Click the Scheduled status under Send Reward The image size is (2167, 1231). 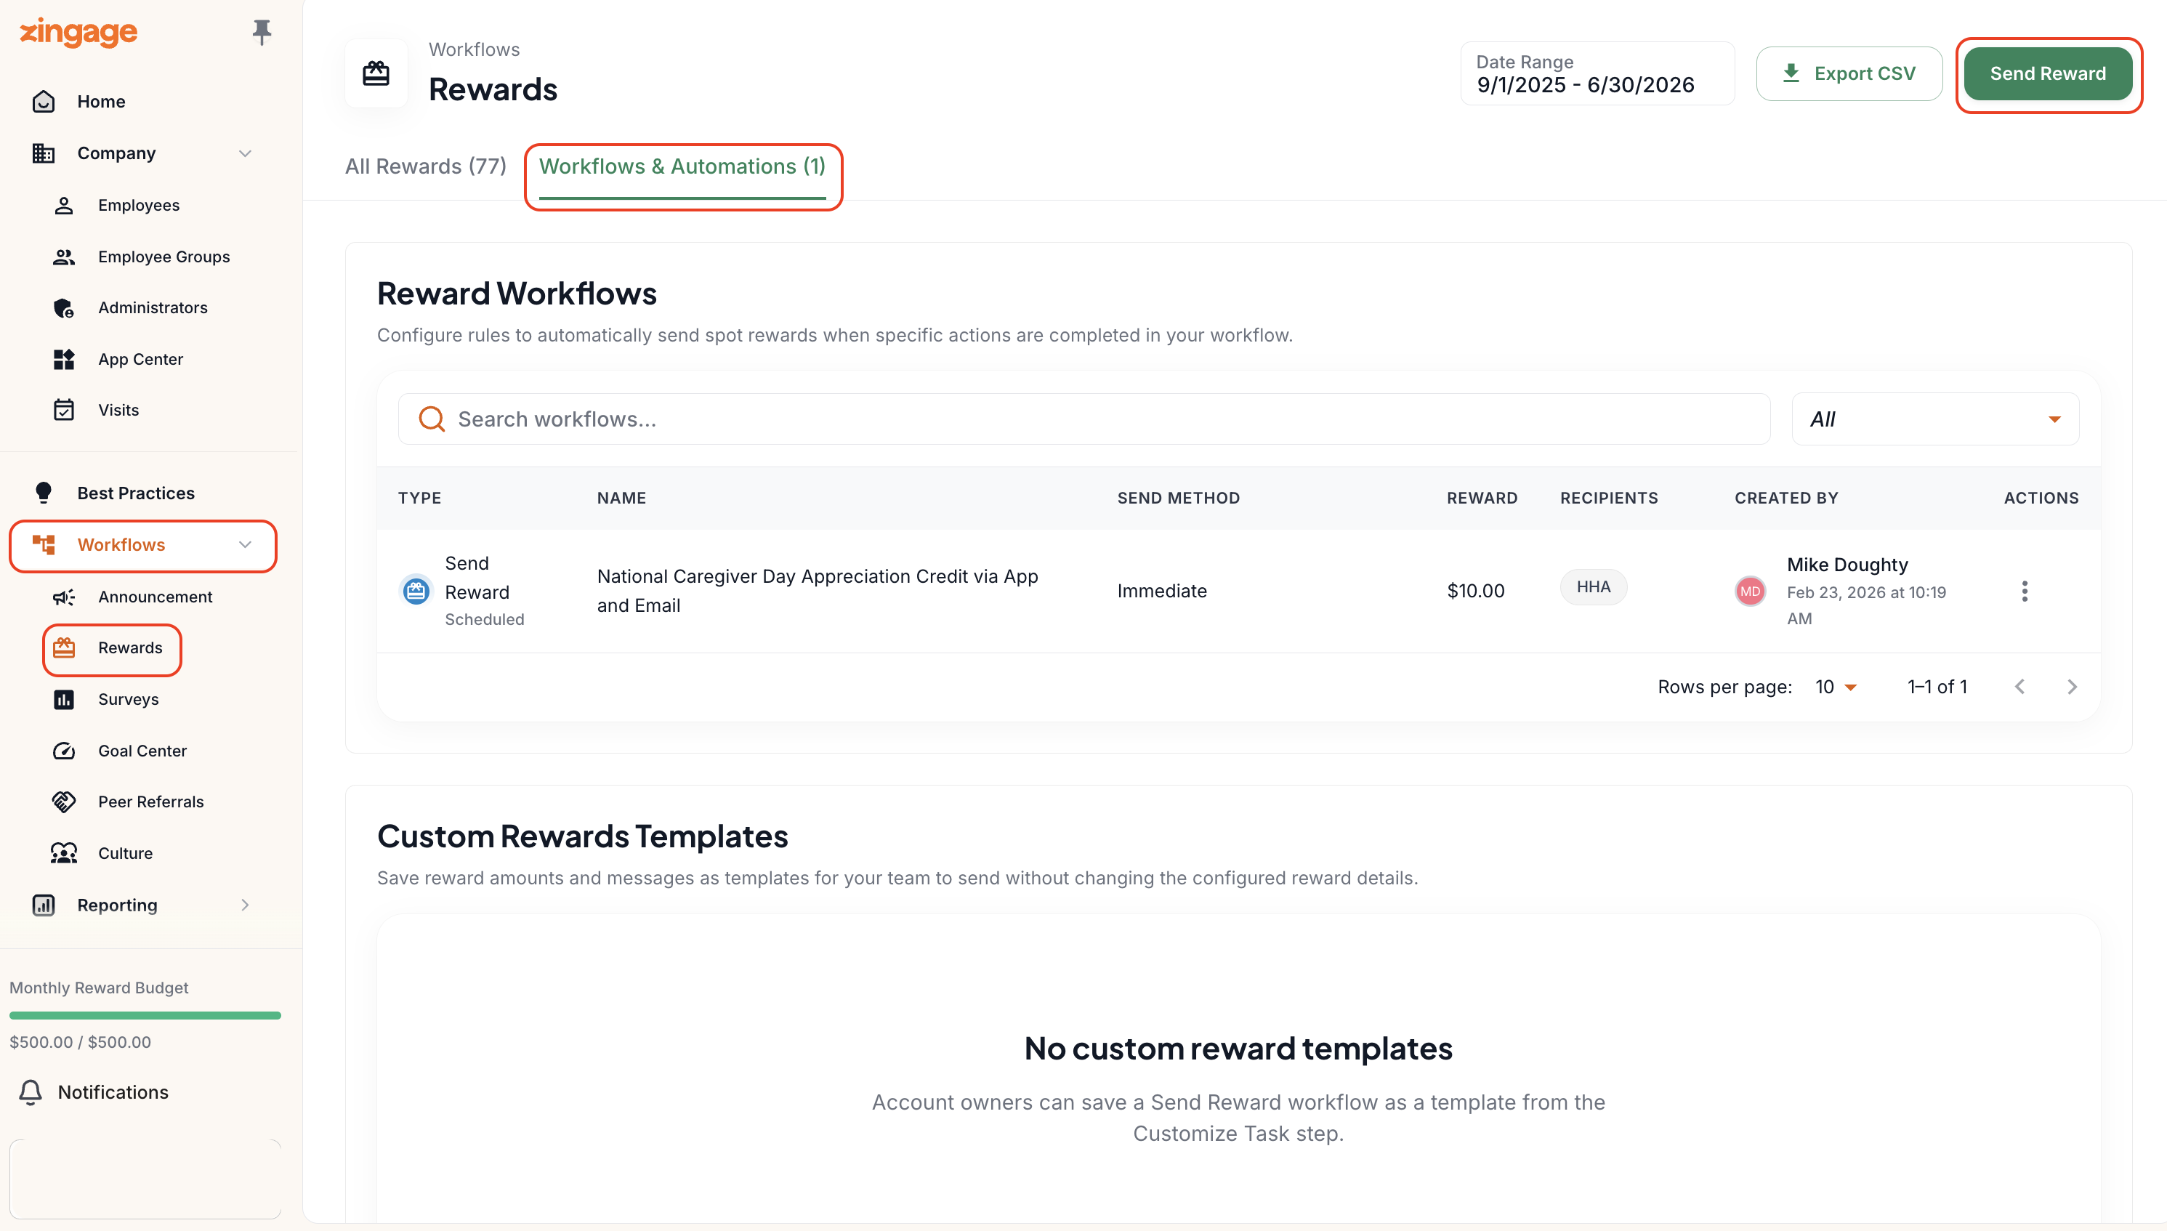[x=485, y=620]
